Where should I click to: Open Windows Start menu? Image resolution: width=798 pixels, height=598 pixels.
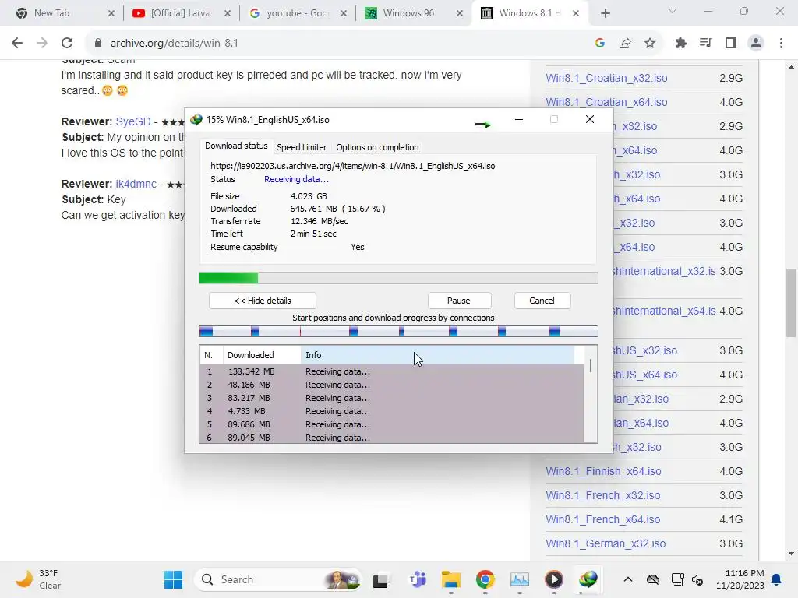174,579
